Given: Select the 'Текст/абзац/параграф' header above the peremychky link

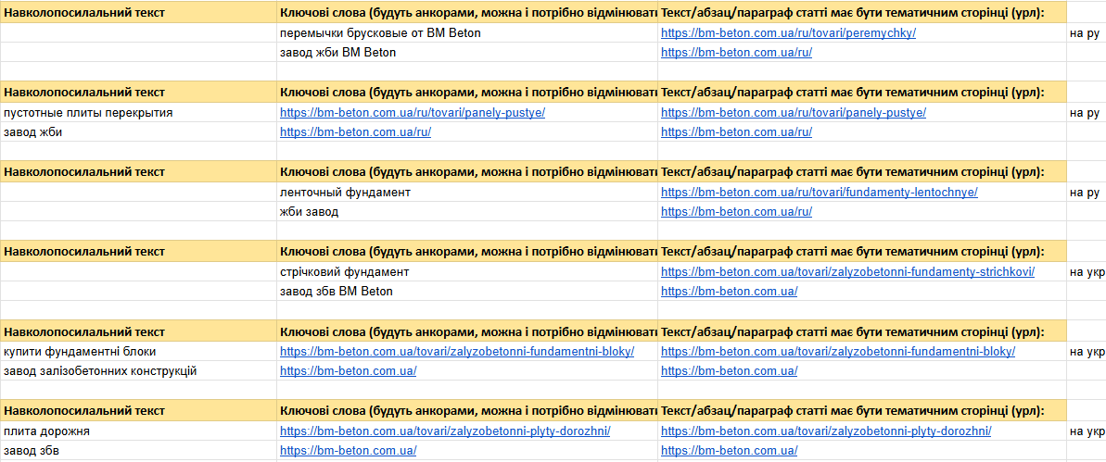Looking at the screenshot, I should click(x=862, y=12).
